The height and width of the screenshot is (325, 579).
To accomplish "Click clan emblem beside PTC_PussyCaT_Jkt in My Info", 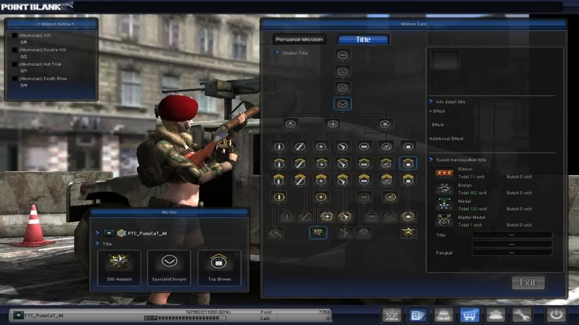I will point(122,233).
